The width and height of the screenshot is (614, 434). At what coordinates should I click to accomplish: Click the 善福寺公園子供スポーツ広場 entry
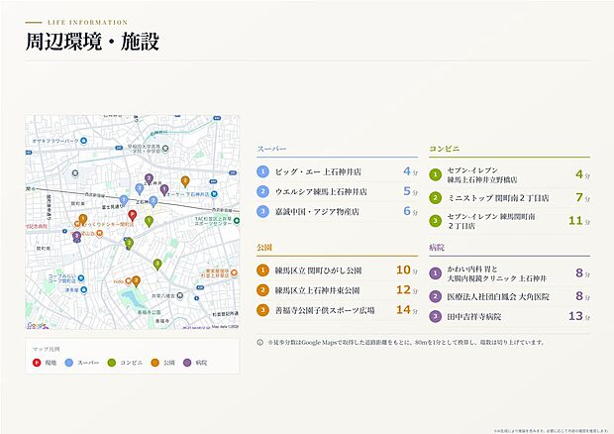pyautogui.click(x=337, y=310)
